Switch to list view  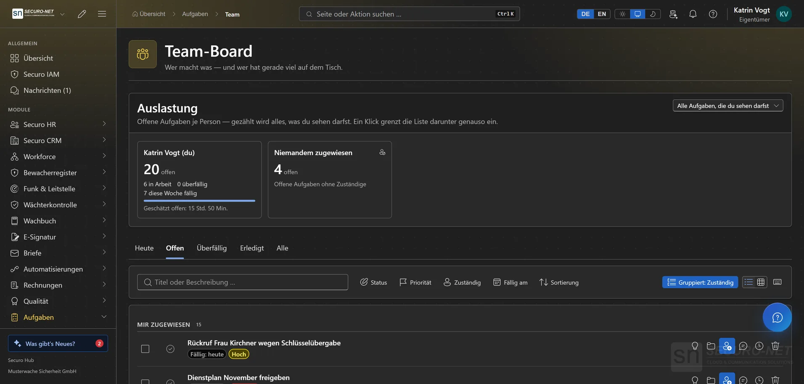pos(748,282)
